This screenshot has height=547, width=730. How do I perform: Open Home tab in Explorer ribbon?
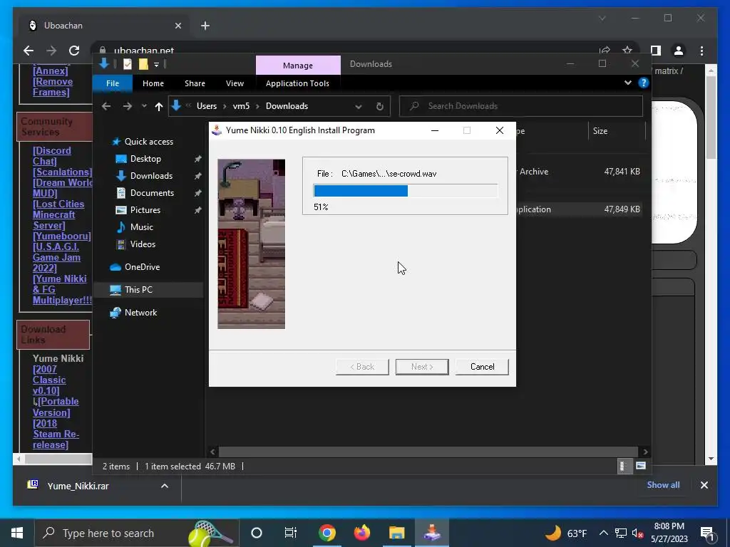coord(153,83)
